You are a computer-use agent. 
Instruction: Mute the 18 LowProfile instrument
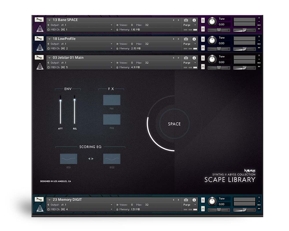[x=203, y=48]
